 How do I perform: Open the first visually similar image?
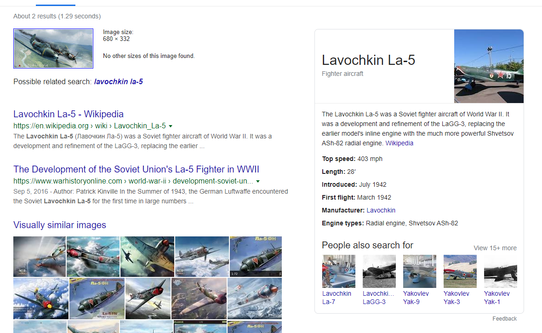(40, 257)
